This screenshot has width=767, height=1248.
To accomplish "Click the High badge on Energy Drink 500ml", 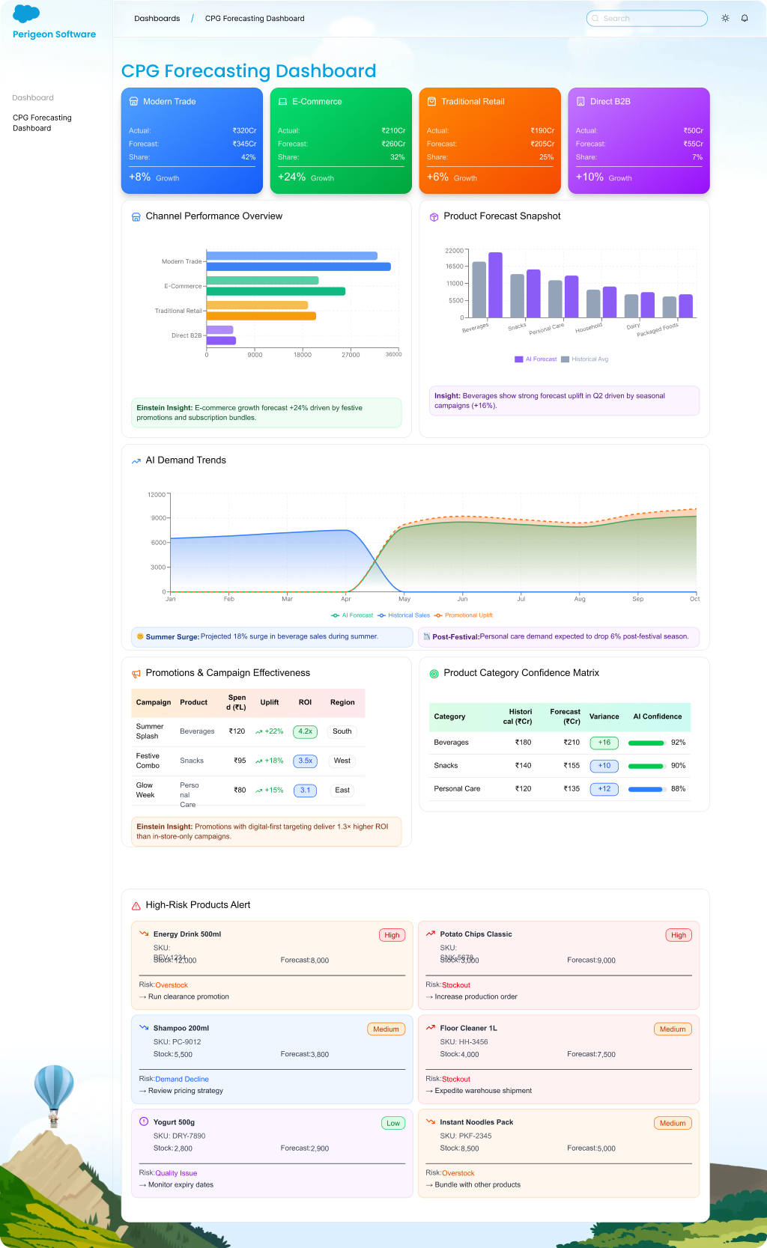I will 392,935.
